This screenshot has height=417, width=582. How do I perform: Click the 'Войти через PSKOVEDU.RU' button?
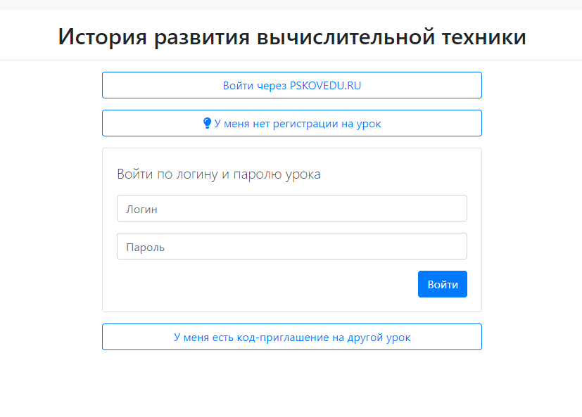[292, 85]
